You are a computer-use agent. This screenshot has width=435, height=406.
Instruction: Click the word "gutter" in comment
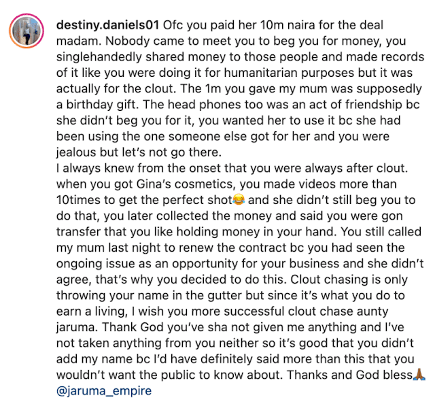click(224, 295)
